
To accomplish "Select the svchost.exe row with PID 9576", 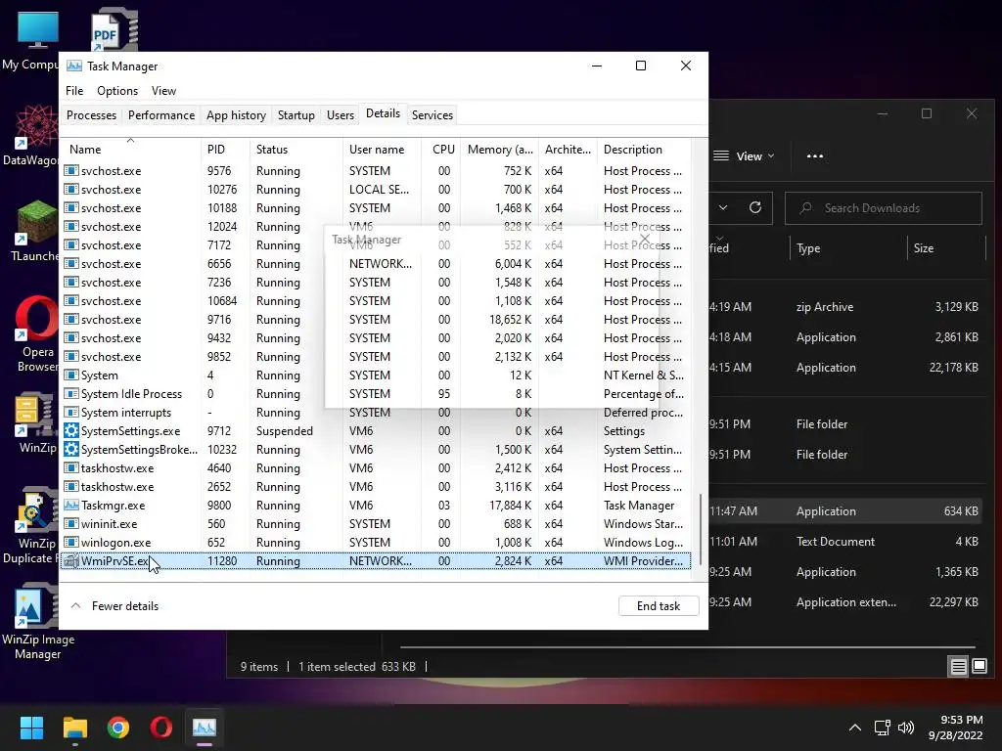I will pyautogui.click(x=376, y=171).
